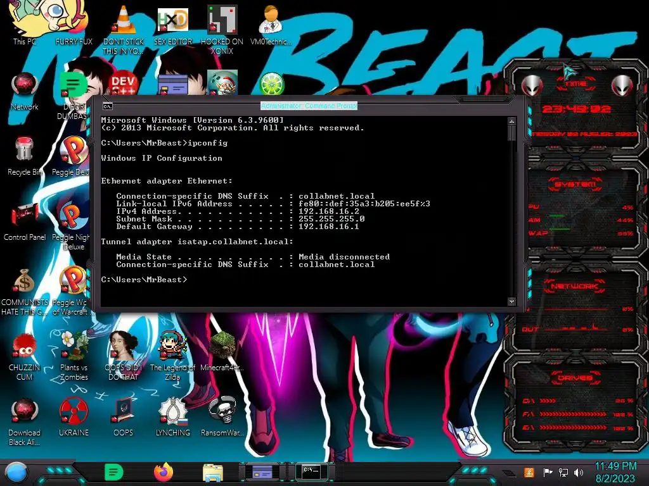This screenshot has width=649, height=486.
Task: Switch to the blue window app taskbar button
Action: point(262,472)
